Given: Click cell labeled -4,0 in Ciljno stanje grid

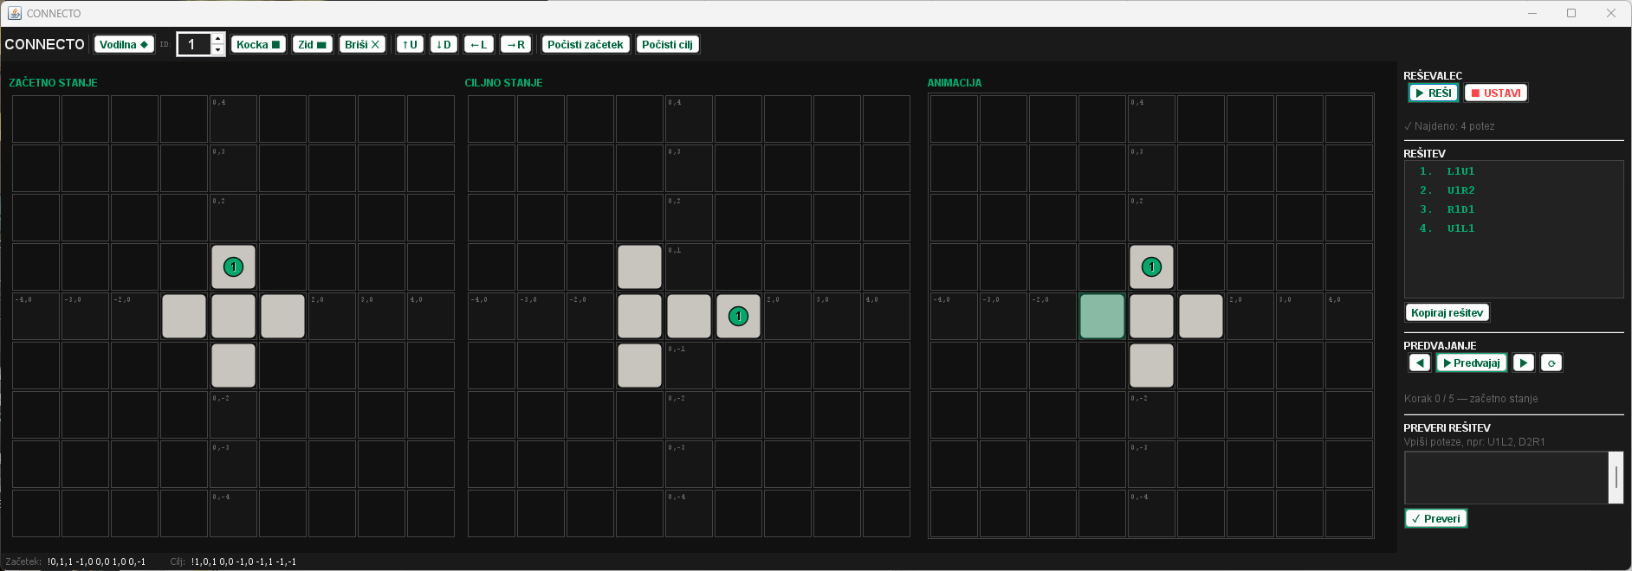Looking at the screenshot, I should coord(491,317).
